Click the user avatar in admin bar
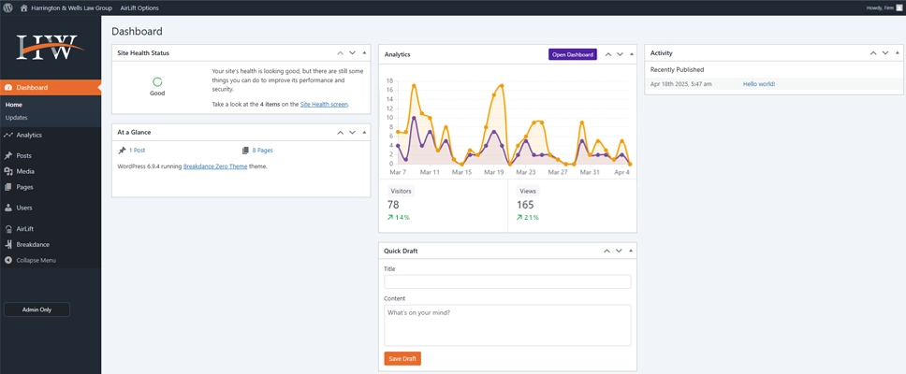 (x=899, y=8)
